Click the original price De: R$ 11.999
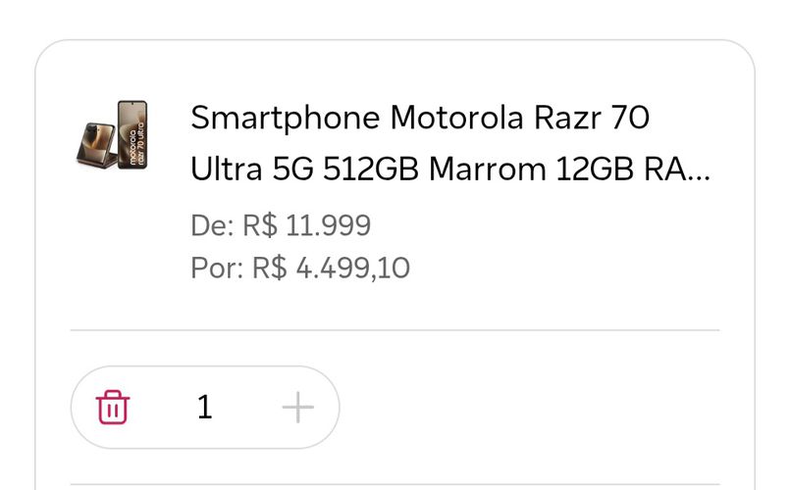 coord(281,225)
